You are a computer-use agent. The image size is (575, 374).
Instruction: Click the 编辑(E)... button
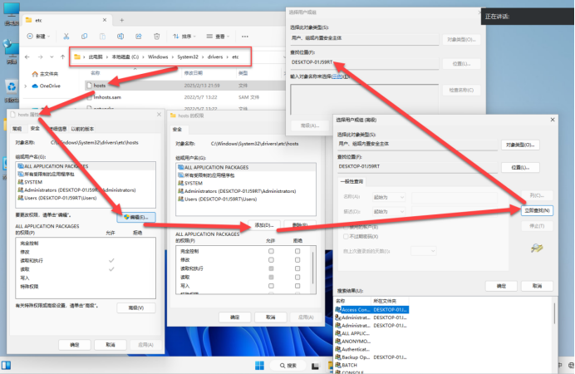135,217
